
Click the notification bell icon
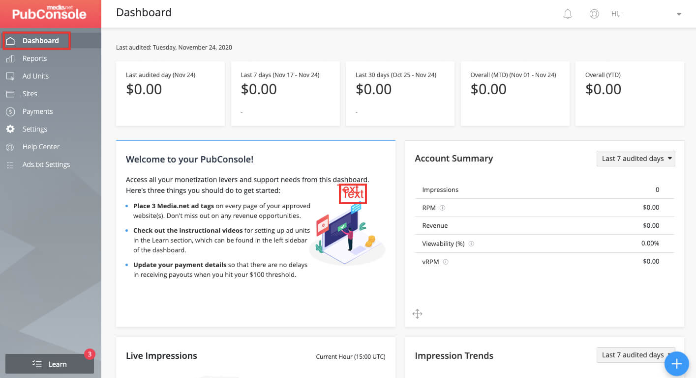(x=568, y=14)
